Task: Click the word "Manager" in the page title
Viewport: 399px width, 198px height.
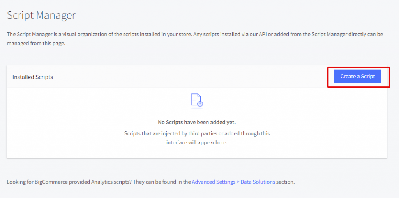Action: pos(55,16)
